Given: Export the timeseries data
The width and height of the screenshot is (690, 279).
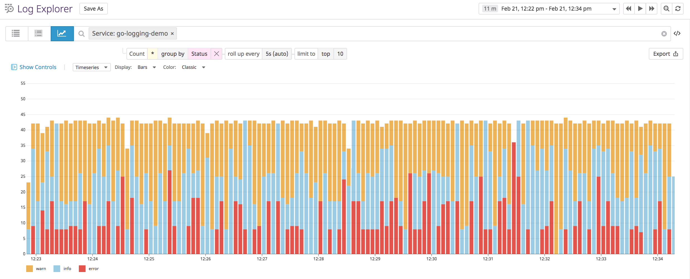Looking at the screenshot, I should pyautogui.click(x=665, y=54).
